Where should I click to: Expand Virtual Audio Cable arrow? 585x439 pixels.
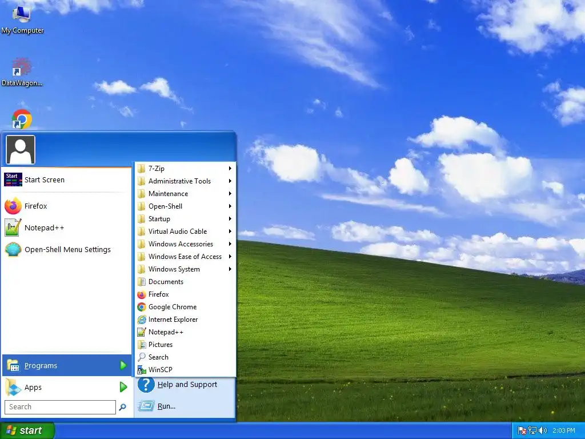point(230,232)
